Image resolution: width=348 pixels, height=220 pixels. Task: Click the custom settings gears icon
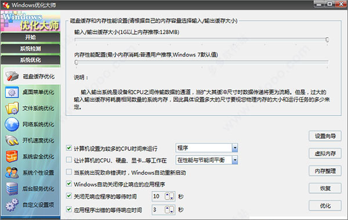[12, 205]
